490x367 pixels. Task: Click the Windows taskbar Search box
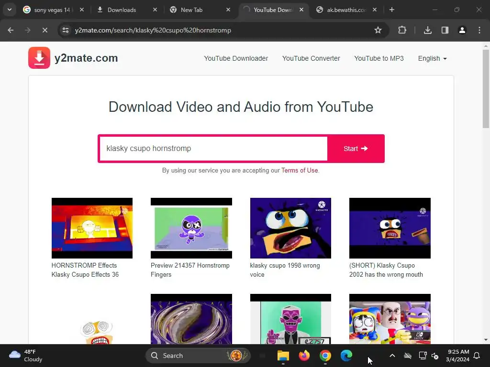[198, 356]
